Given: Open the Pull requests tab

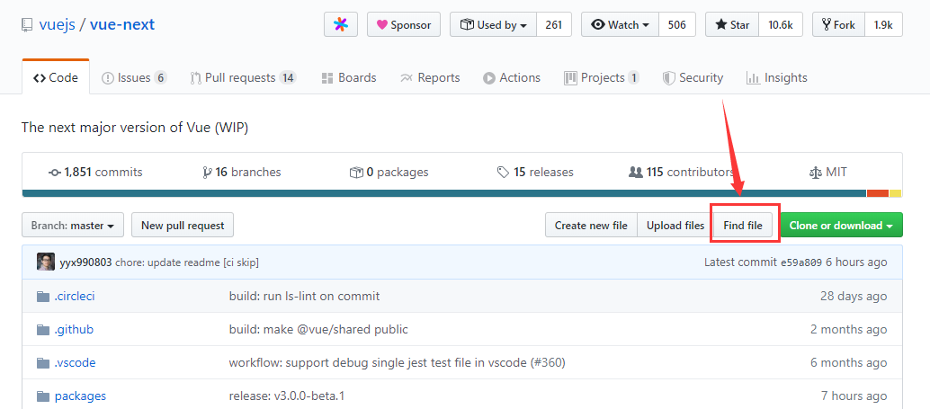Looking at the screenshot, I should (x=243, y=77).
